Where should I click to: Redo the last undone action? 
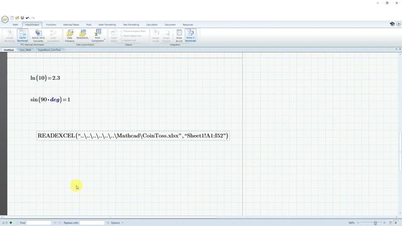(33, 18)
